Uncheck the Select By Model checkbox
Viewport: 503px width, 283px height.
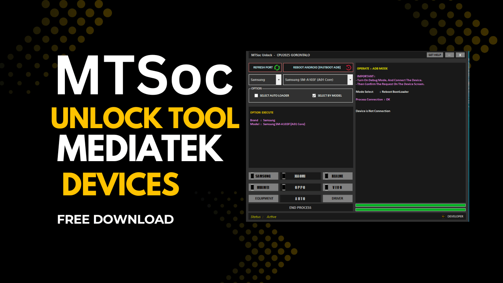click(x=314, y=96)
